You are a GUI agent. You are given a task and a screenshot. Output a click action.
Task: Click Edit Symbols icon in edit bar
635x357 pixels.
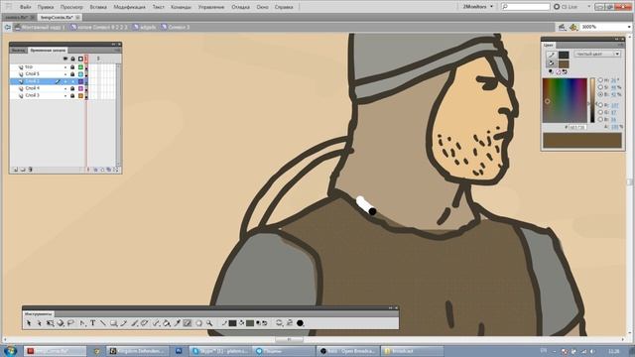(573, 27)
